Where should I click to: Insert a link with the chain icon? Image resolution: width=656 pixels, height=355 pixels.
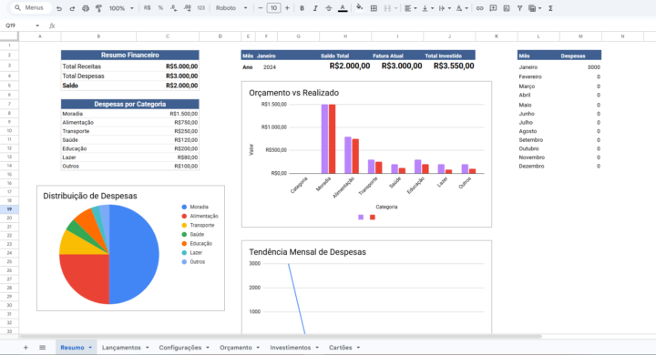click(479, 8)
